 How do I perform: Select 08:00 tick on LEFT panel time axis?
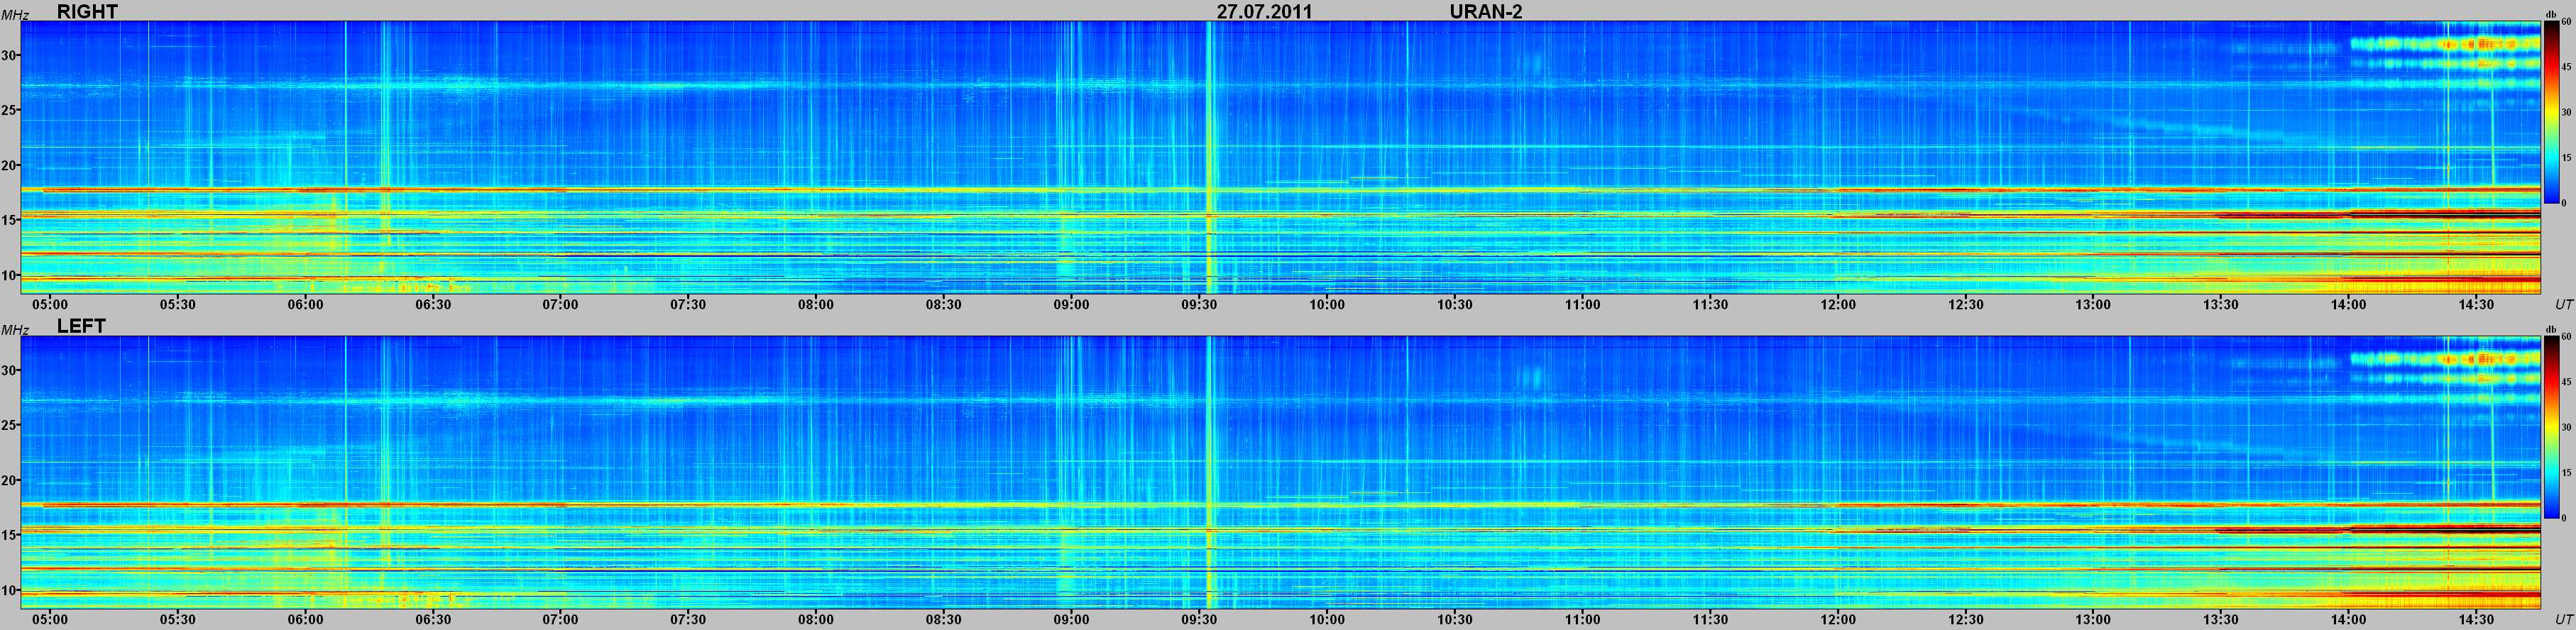tap(816, 619)
